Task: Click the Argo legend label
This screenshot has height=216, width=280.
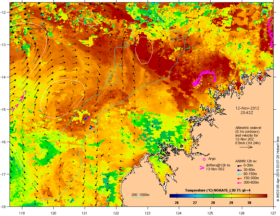Action: click(x=212, y=159)
